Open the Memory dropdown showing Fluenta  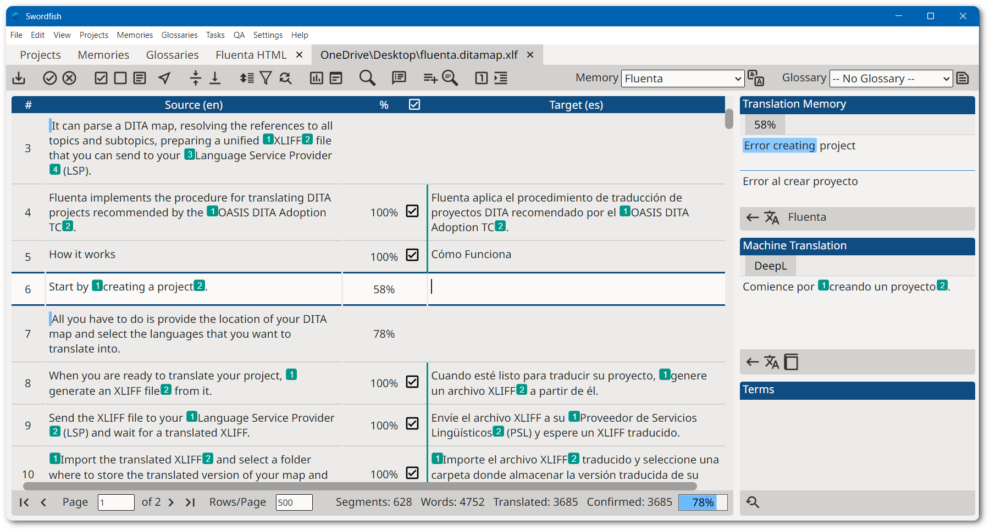(x=683, y=79)
